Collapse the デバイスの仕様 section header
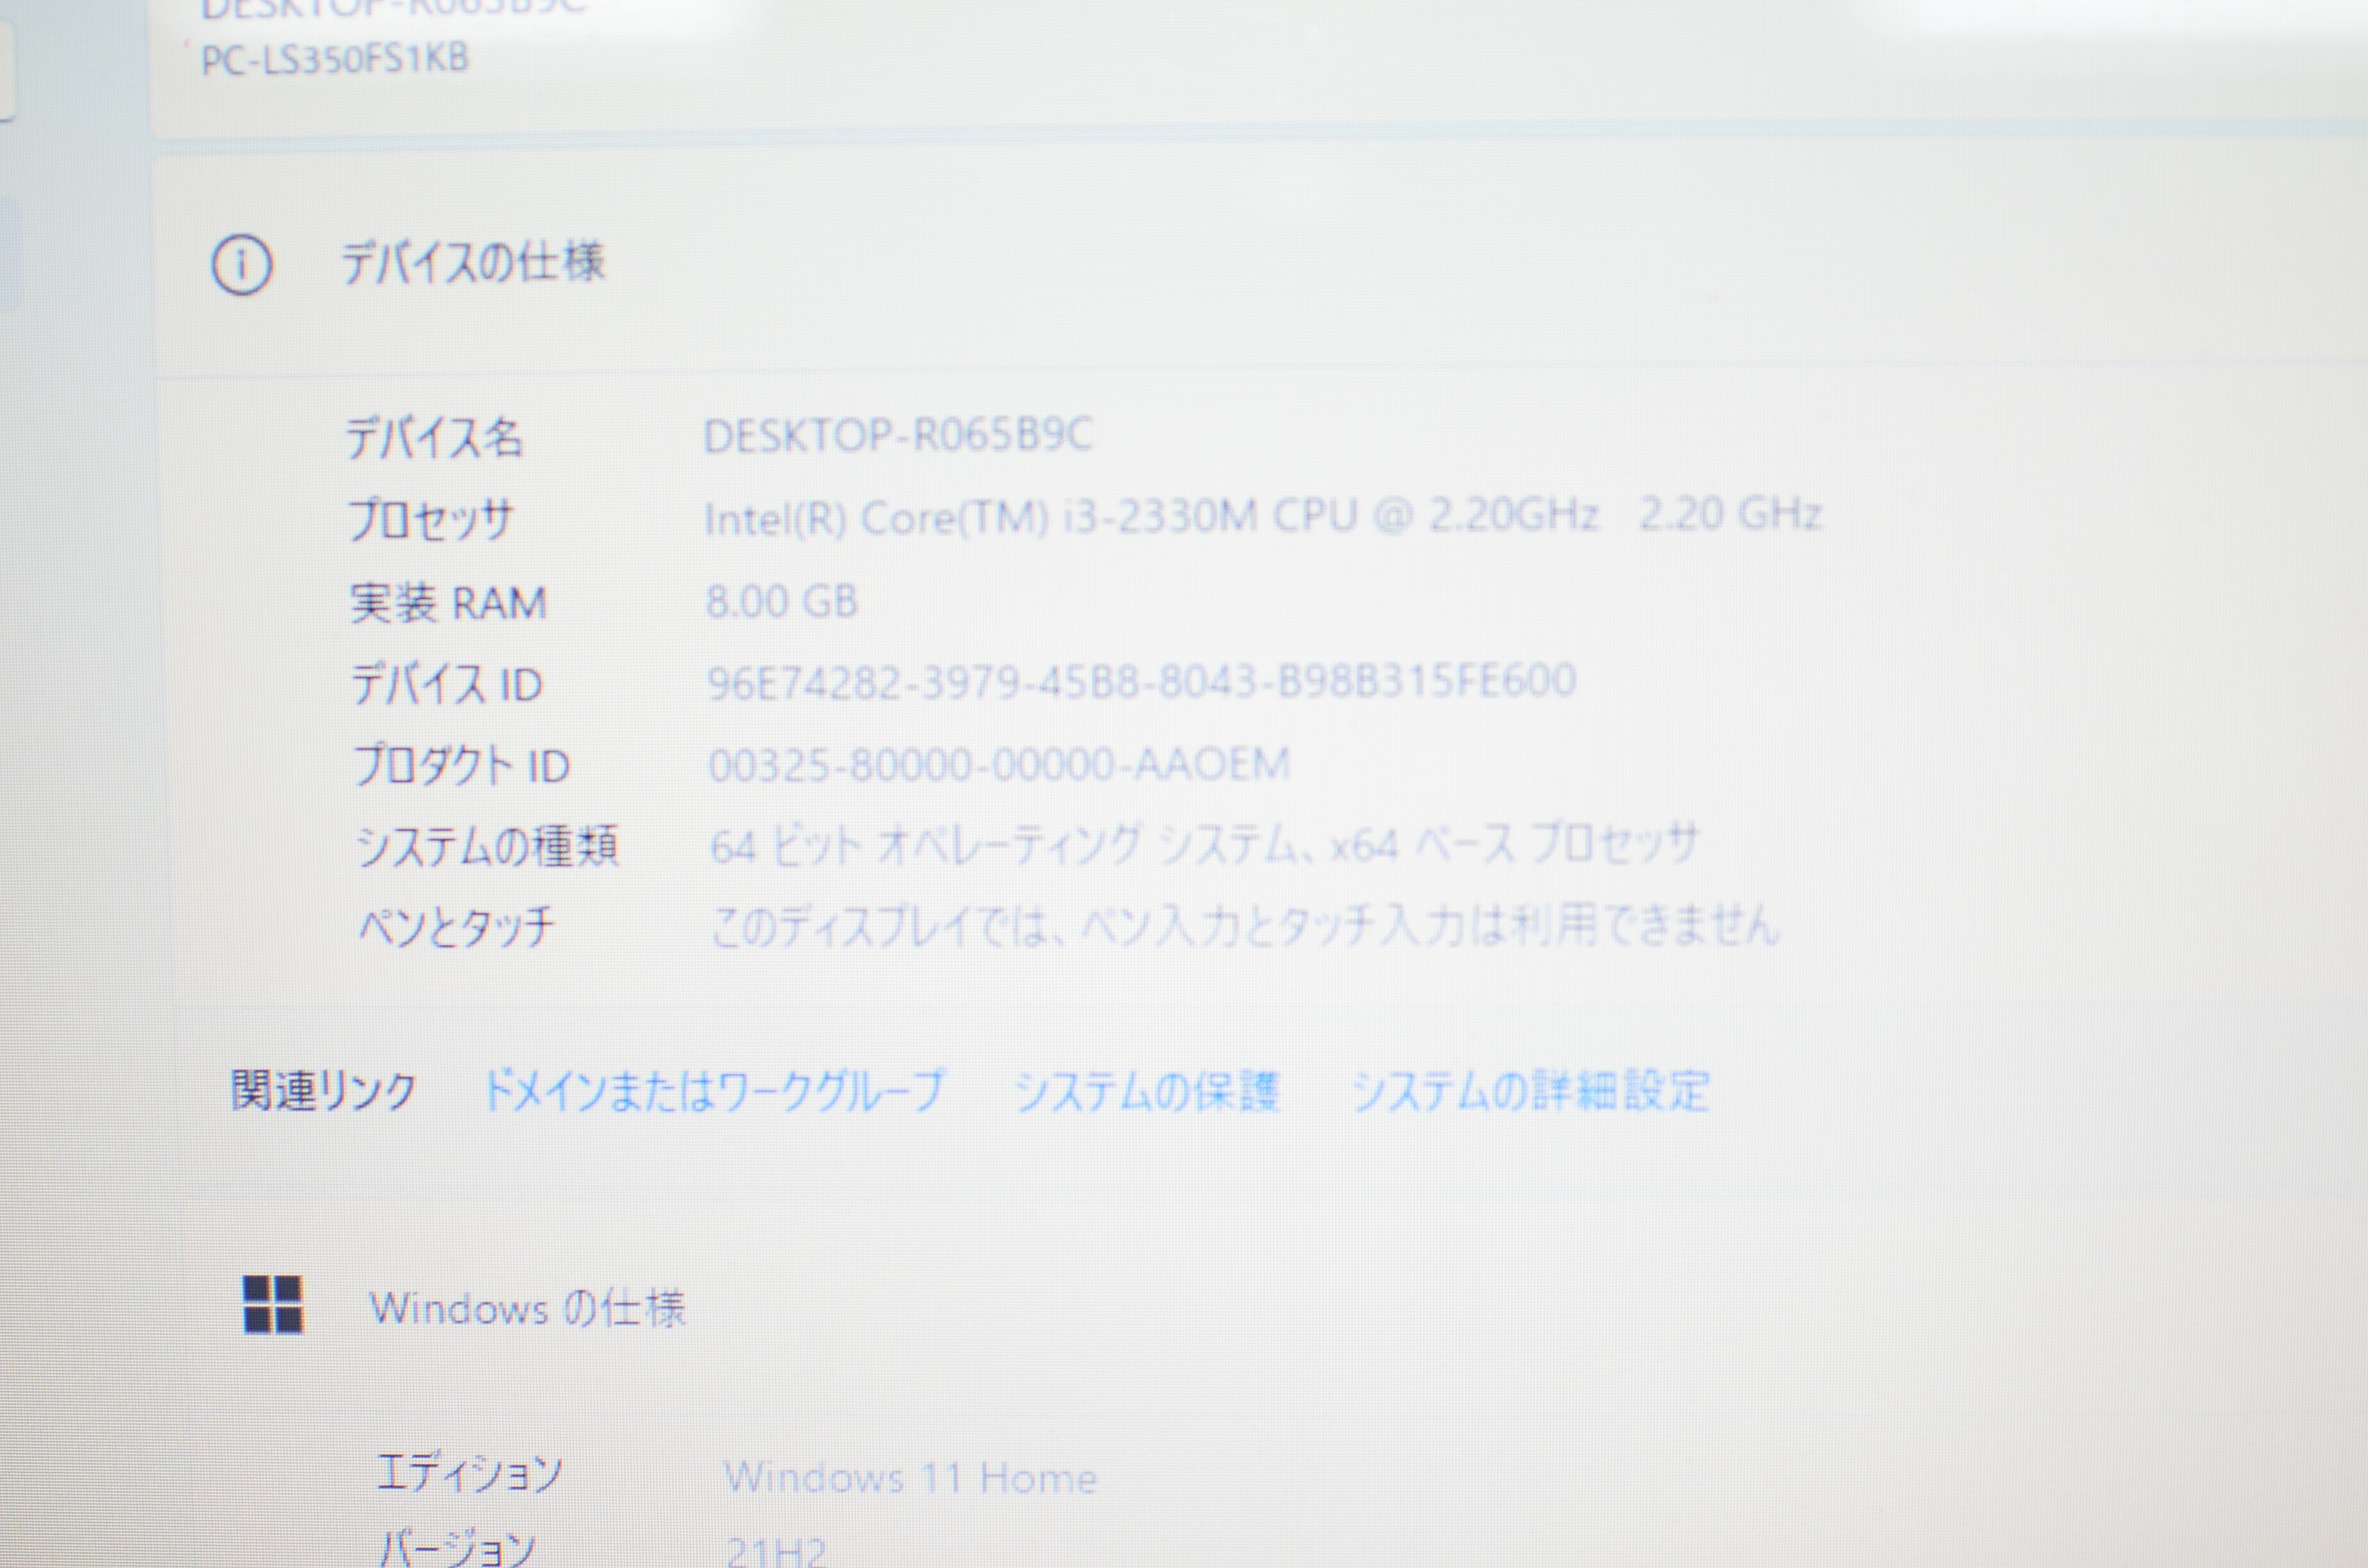The width and height of the screenshot is (2368, 1568). point(473,263)
